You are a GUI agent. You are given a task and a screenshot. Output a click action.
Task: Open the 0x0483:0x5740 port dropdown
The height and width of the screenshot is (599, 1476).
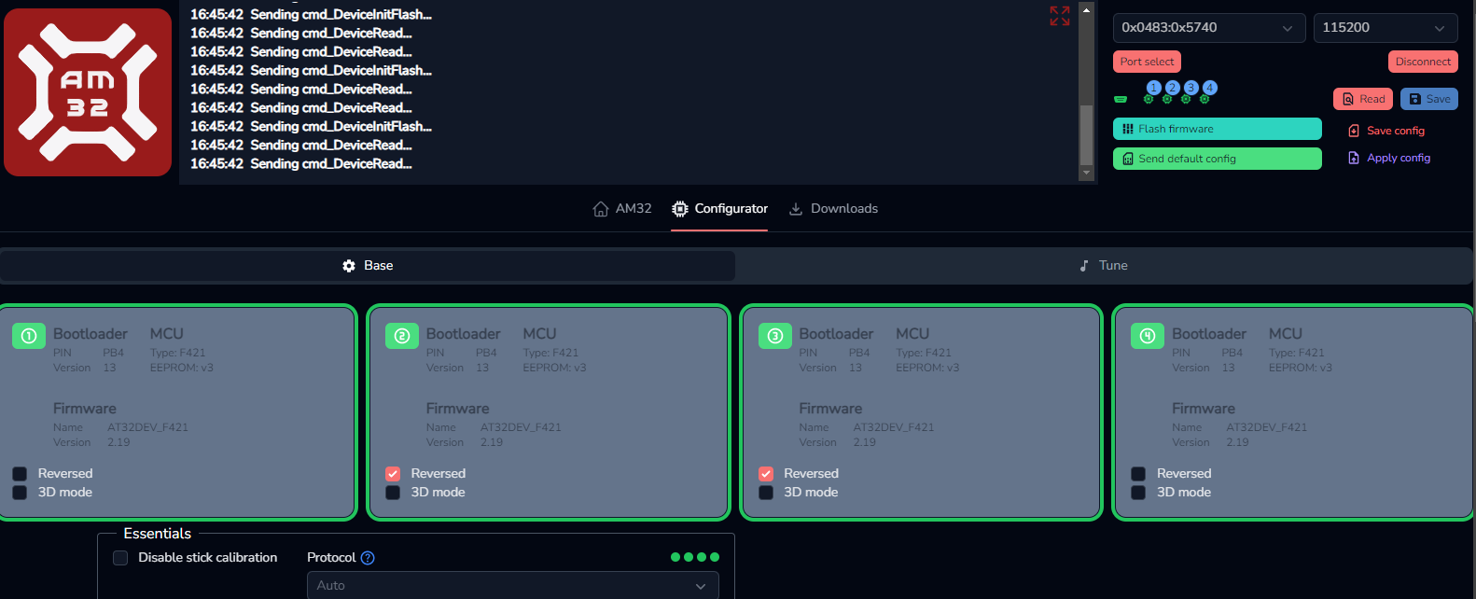(x=1207, y=28)
